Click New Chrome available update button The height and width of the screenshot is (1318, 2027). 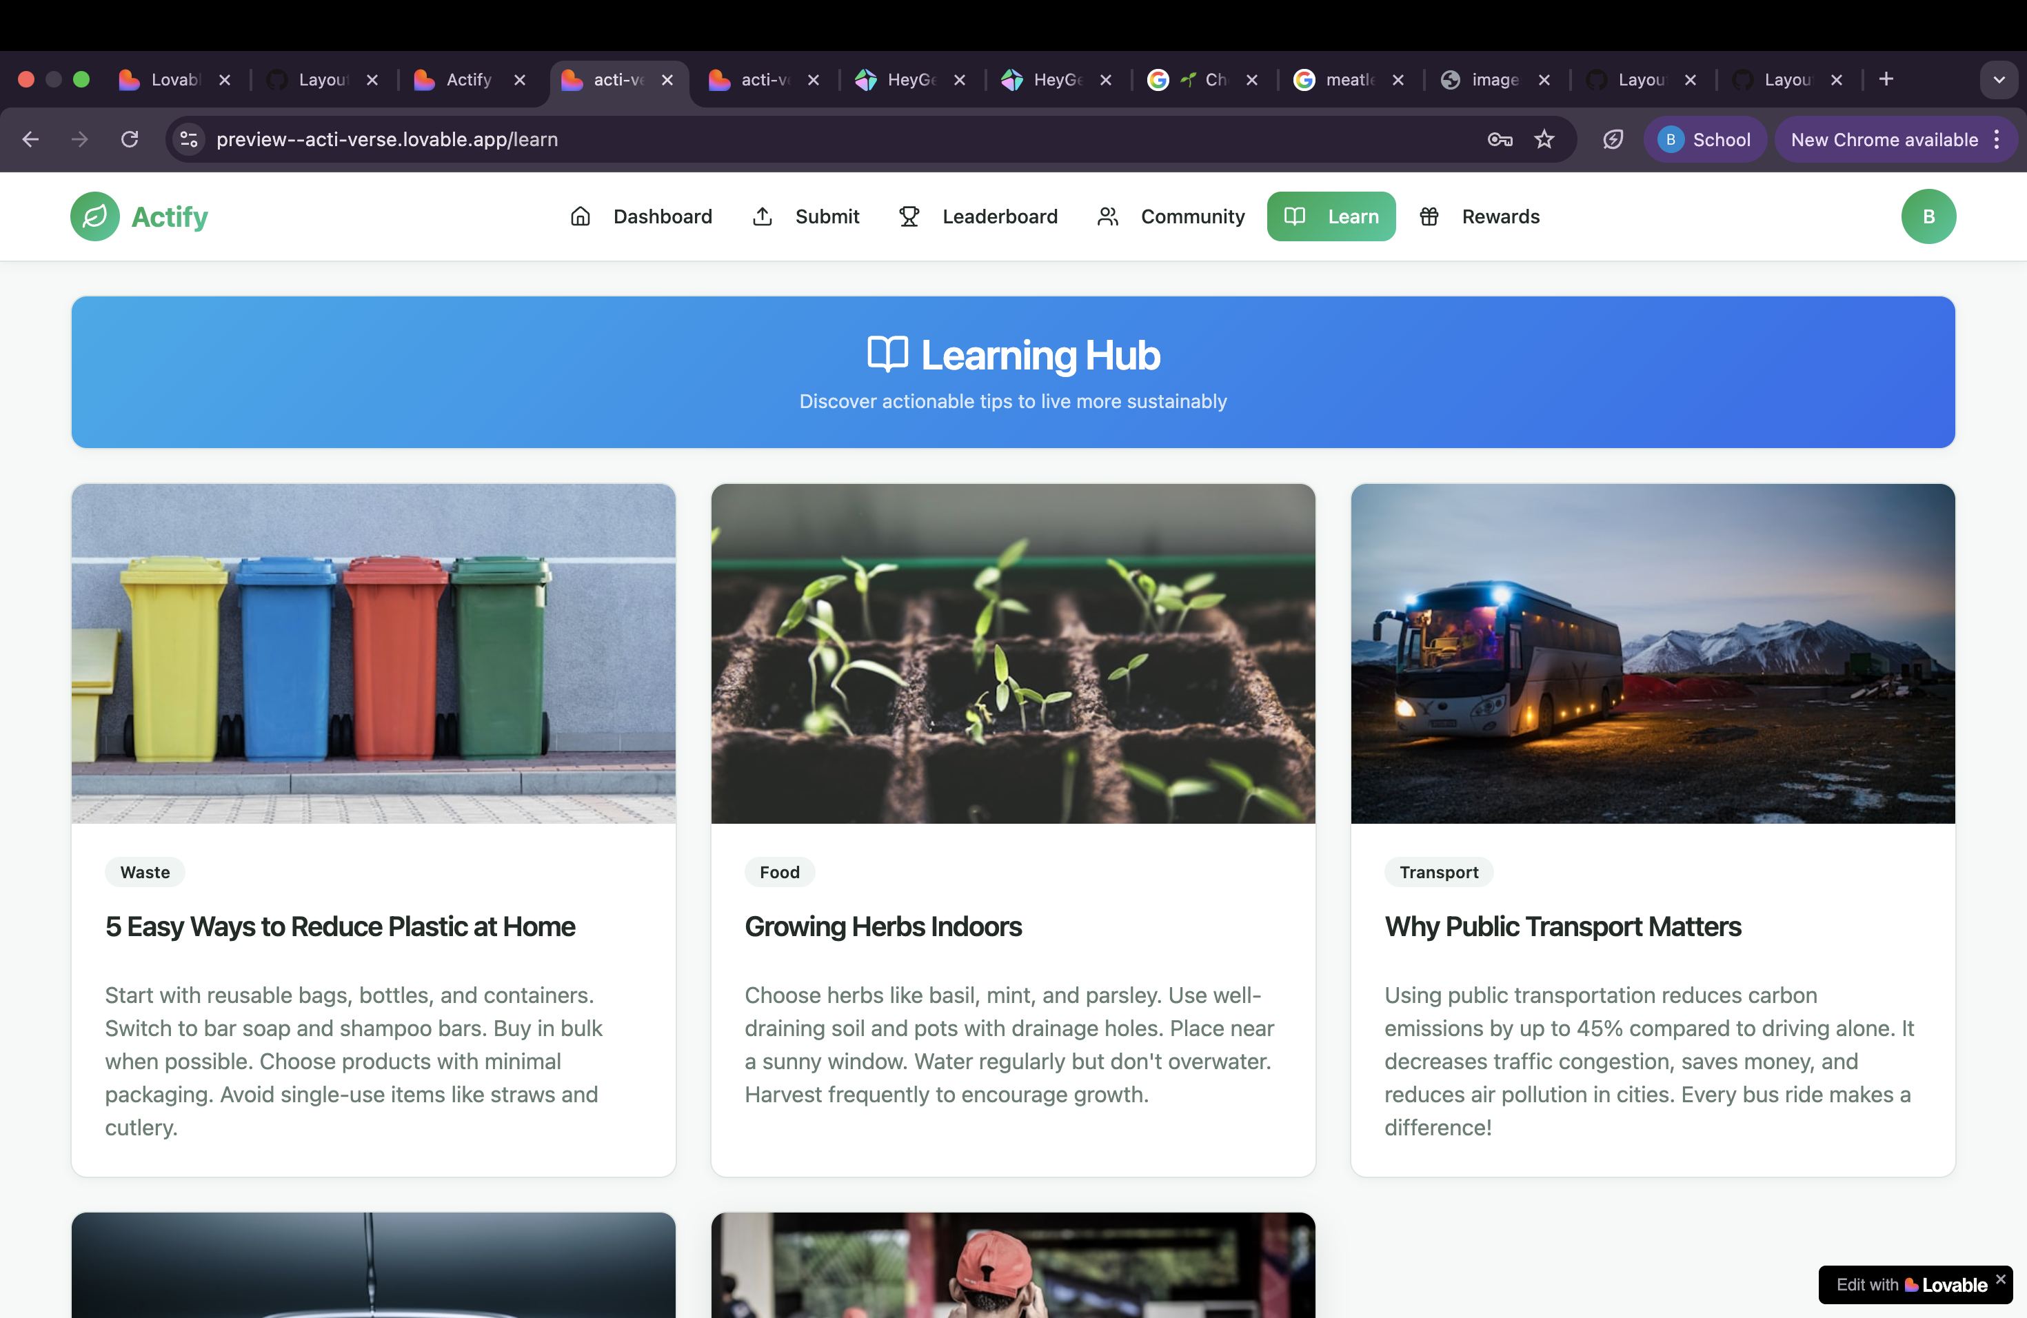1895,139
